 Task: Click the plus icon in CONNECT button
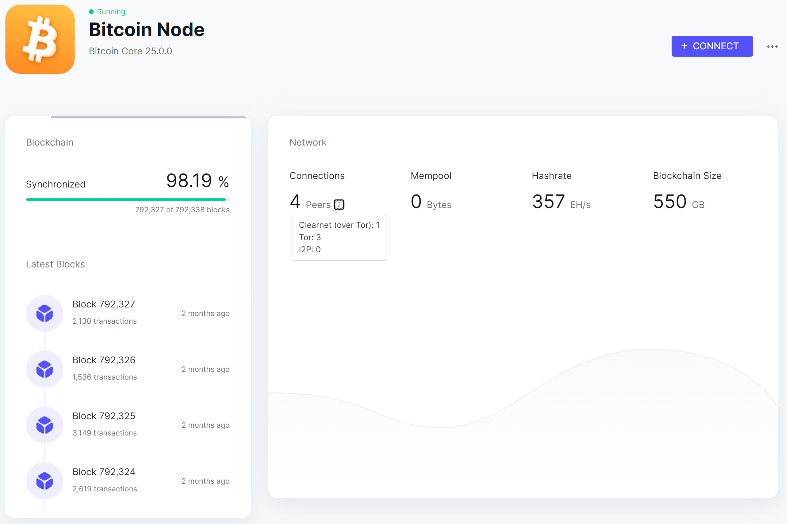click(x=684, y=46)
